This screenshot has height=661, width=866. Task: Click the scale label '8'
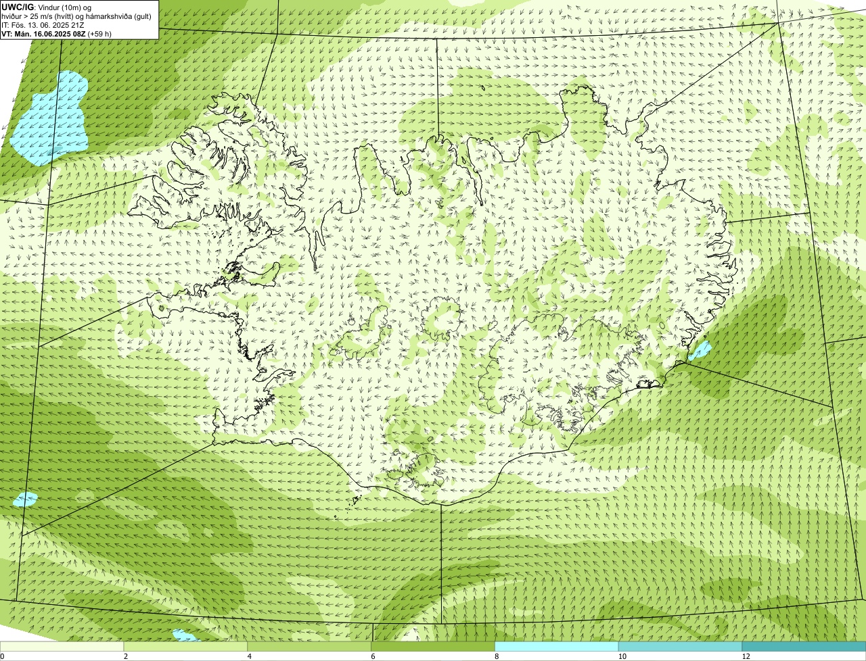pos(497,656)
